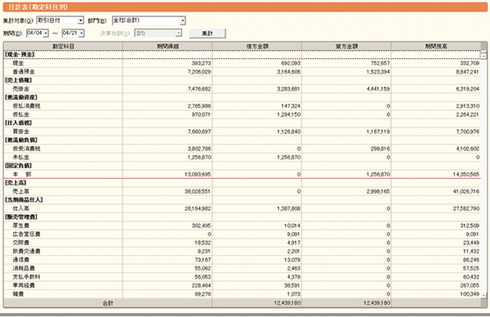Click the 借方金額 column header
Image resolution: width=490 pixels, height=317 pixels.
pos(257,46)
